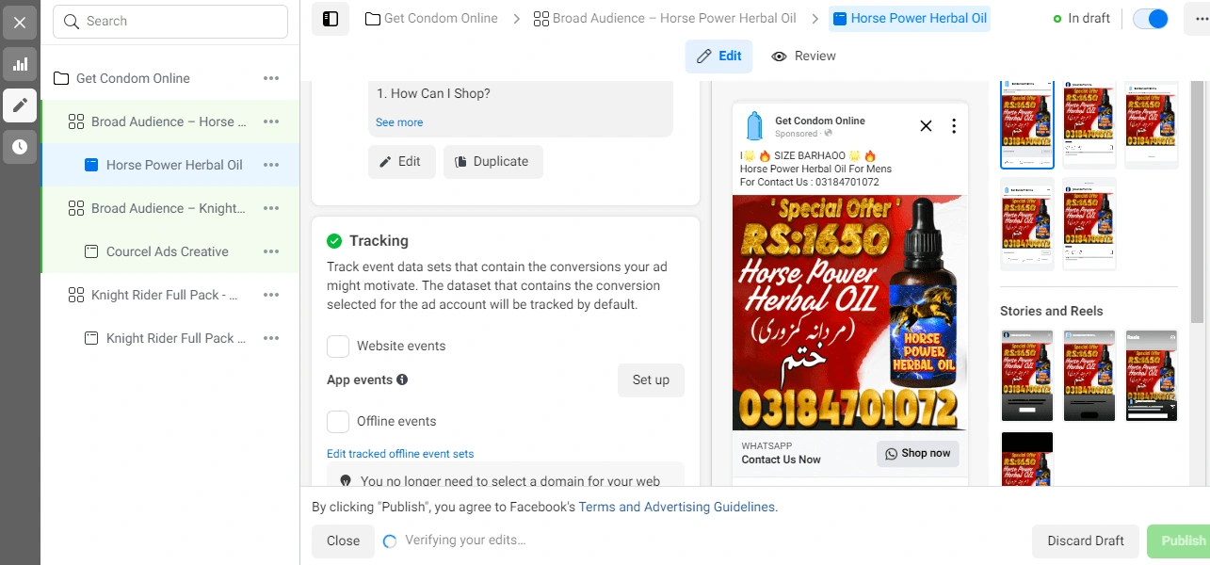Open Edit tracked offline event sets link

coord(400,454)
